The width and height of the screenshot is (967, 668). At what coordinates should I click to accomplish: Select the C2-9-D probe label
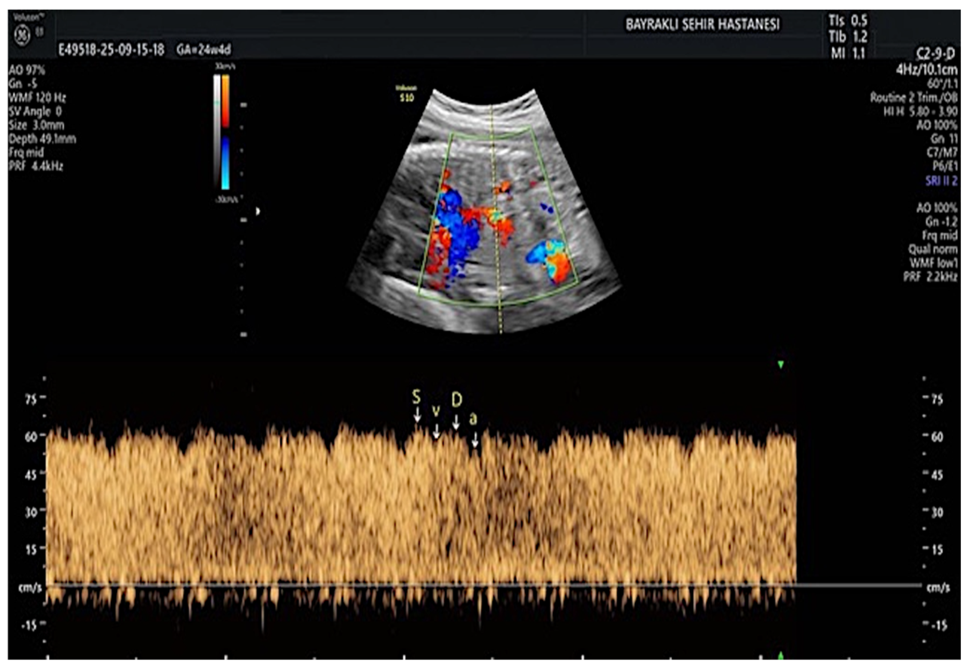(x=936, y=54)
